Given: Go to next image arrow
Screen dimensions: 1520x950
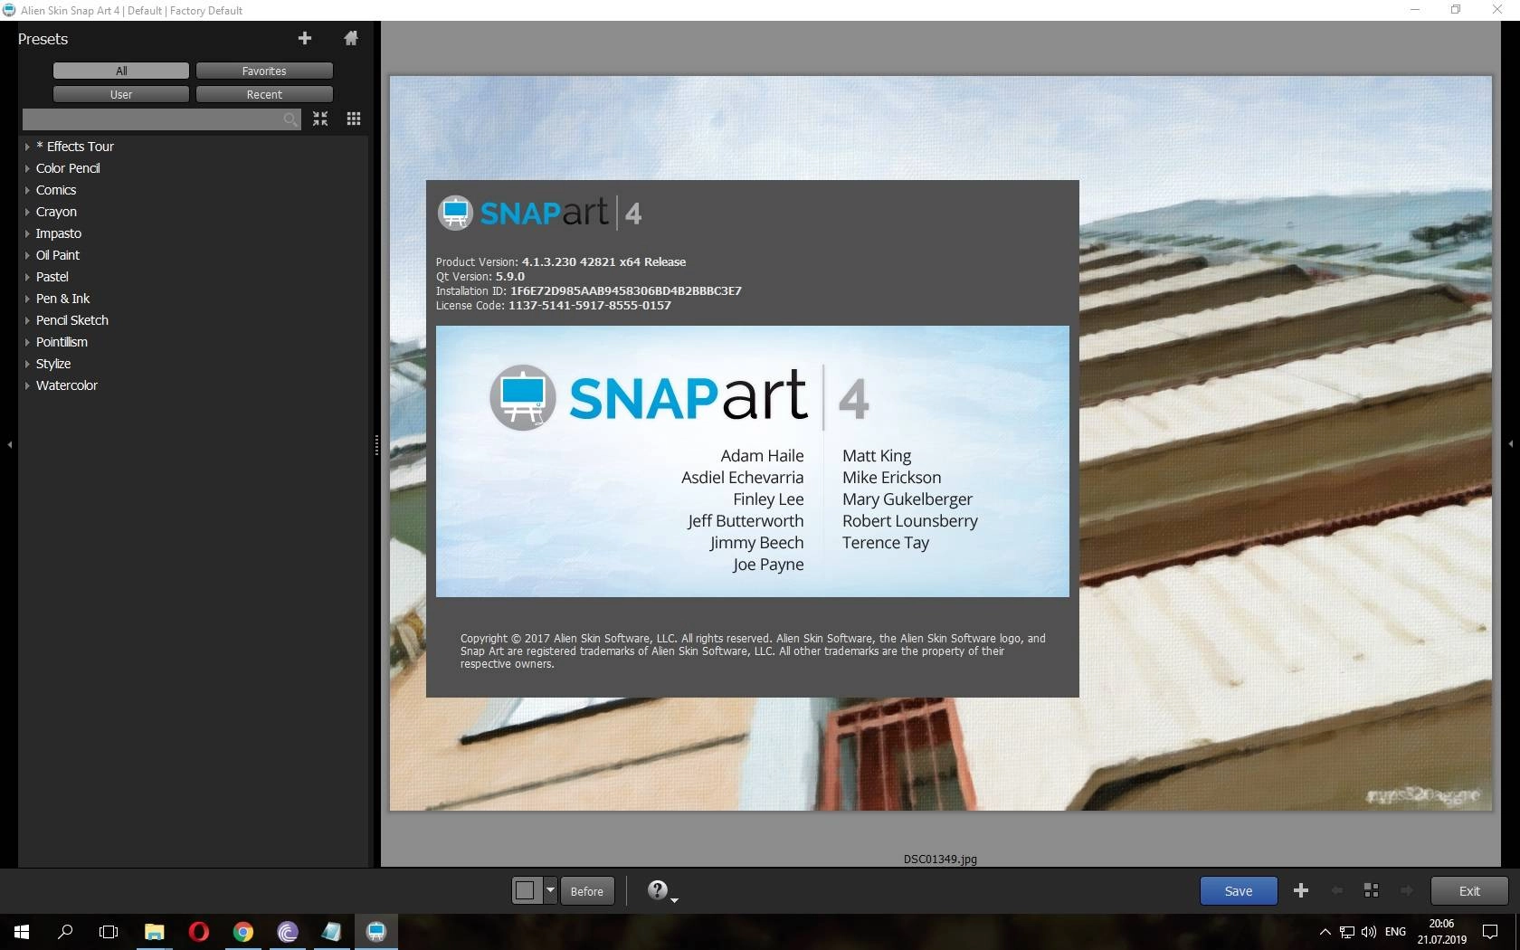Looking at the screenshot, I should [1406, 890].
